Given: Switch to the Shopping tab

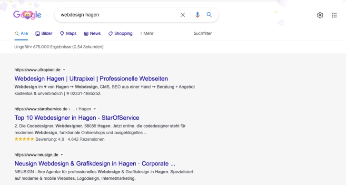Looking at the screenshot, I should [x=120, y=33].
